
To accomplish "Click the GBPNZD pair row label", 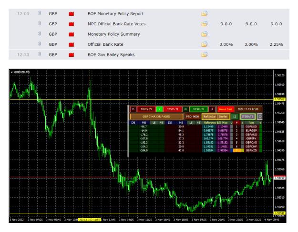I will (251, 150).
